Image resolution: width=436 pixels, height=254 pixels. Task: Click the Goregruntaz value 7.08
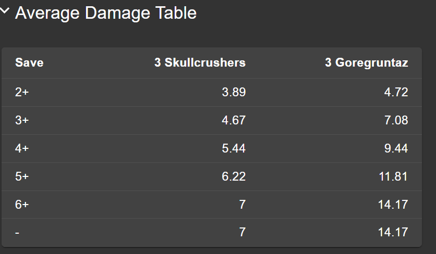pos(395,121)
